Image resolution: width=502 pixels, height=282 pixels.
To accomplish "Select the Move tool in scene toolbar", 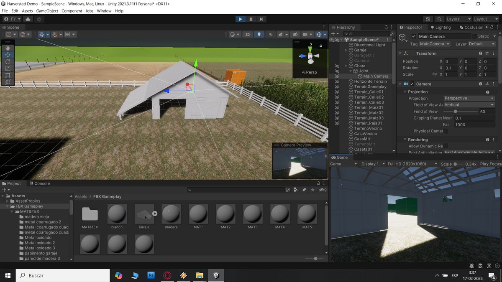I will [x=8, y=55].
